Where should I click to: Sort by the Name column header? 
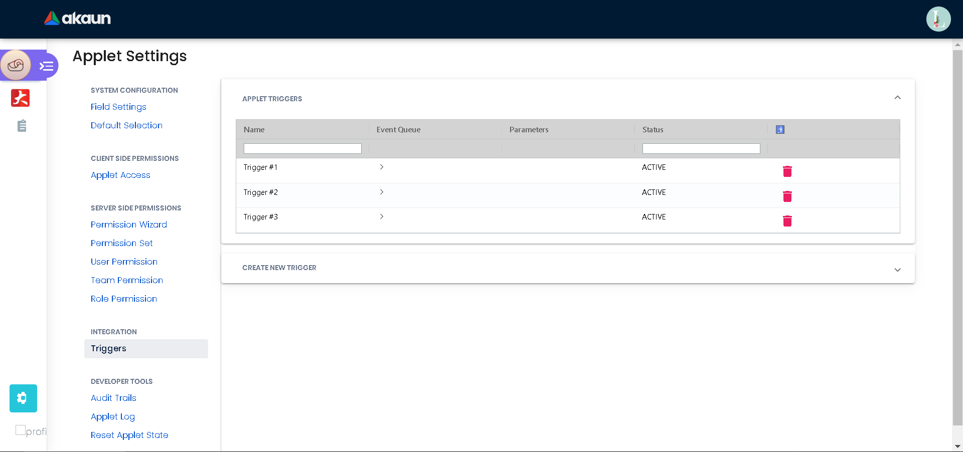(x=254, y=129)
